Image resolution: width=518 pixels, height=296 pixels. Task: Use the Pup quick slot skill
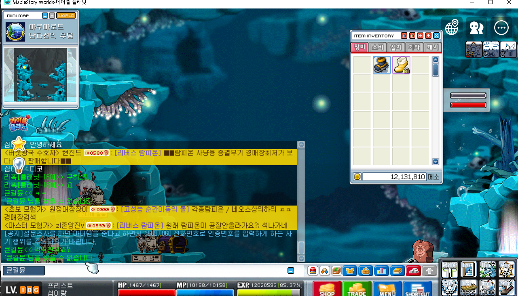tap(506, 269)
